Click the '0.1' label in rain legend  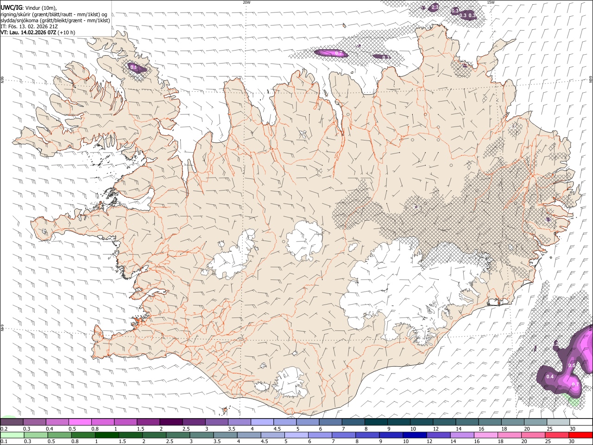[x=3, y=442]
